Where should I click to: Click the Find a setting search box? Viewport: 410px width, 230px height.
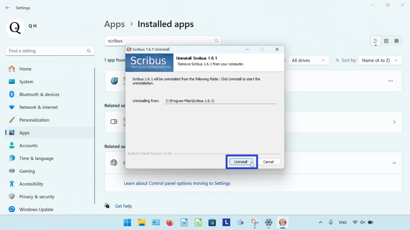[x=50, y=51]
